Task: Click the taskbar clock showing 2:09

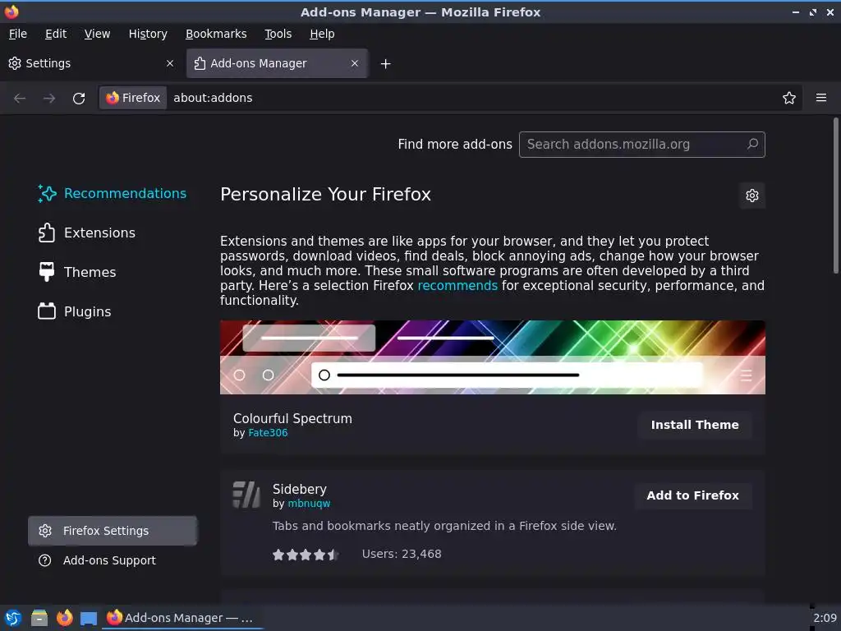Action: [825, 618]
